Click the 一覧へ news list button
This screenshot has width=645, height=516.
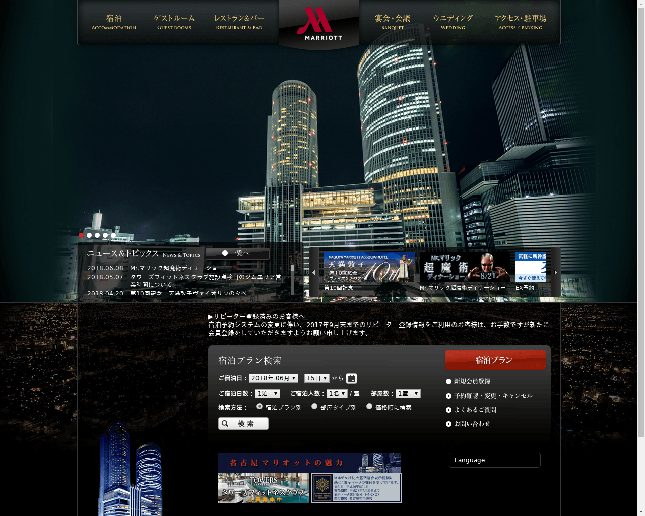237,253
